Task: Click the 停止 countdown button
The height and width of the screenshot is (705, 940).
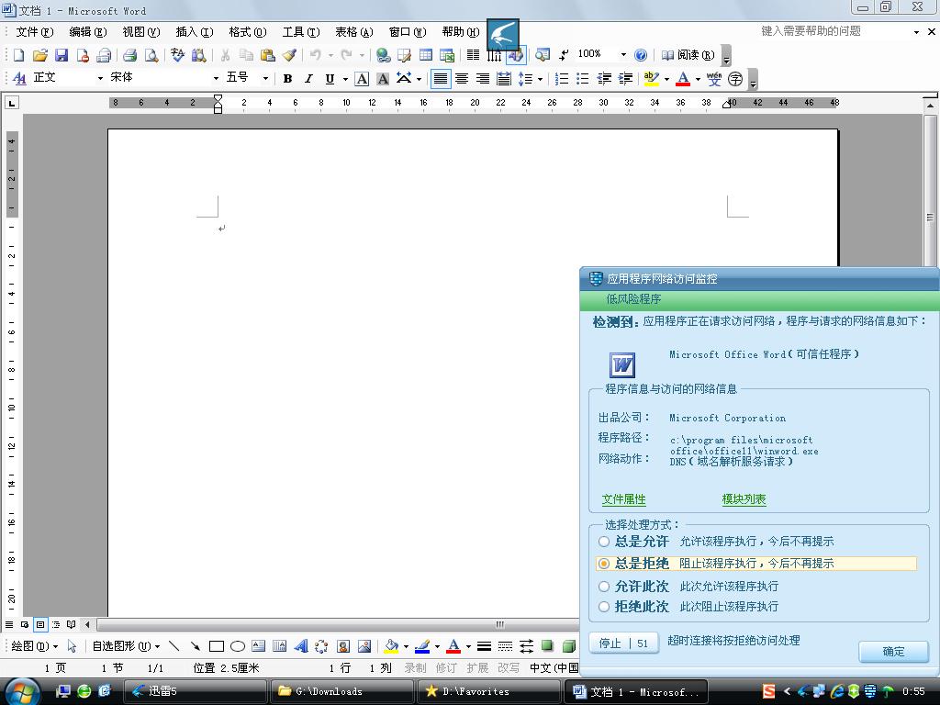Action: tap(623, 643)
